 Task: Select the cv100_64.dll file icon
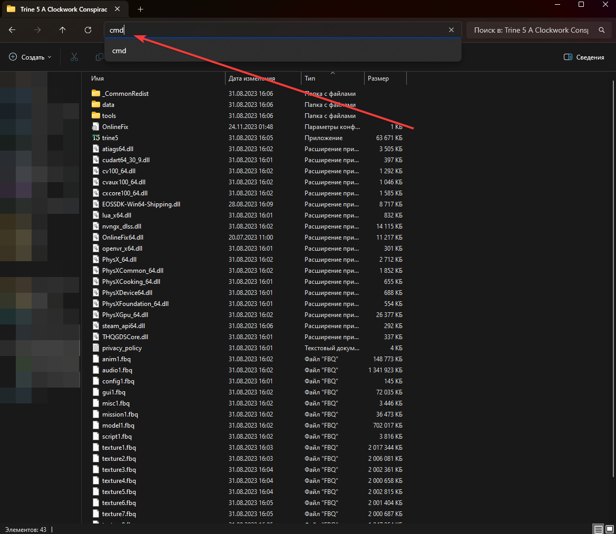(96, 171)
